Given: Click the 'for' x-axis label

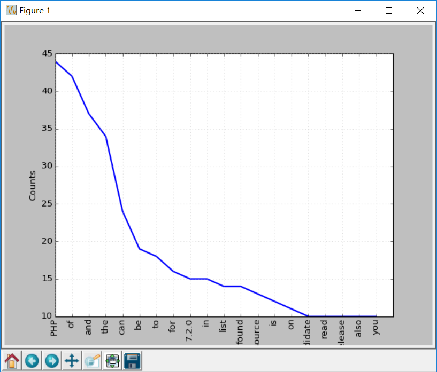Looking at the screenshot, I should [x=172, y=326].
